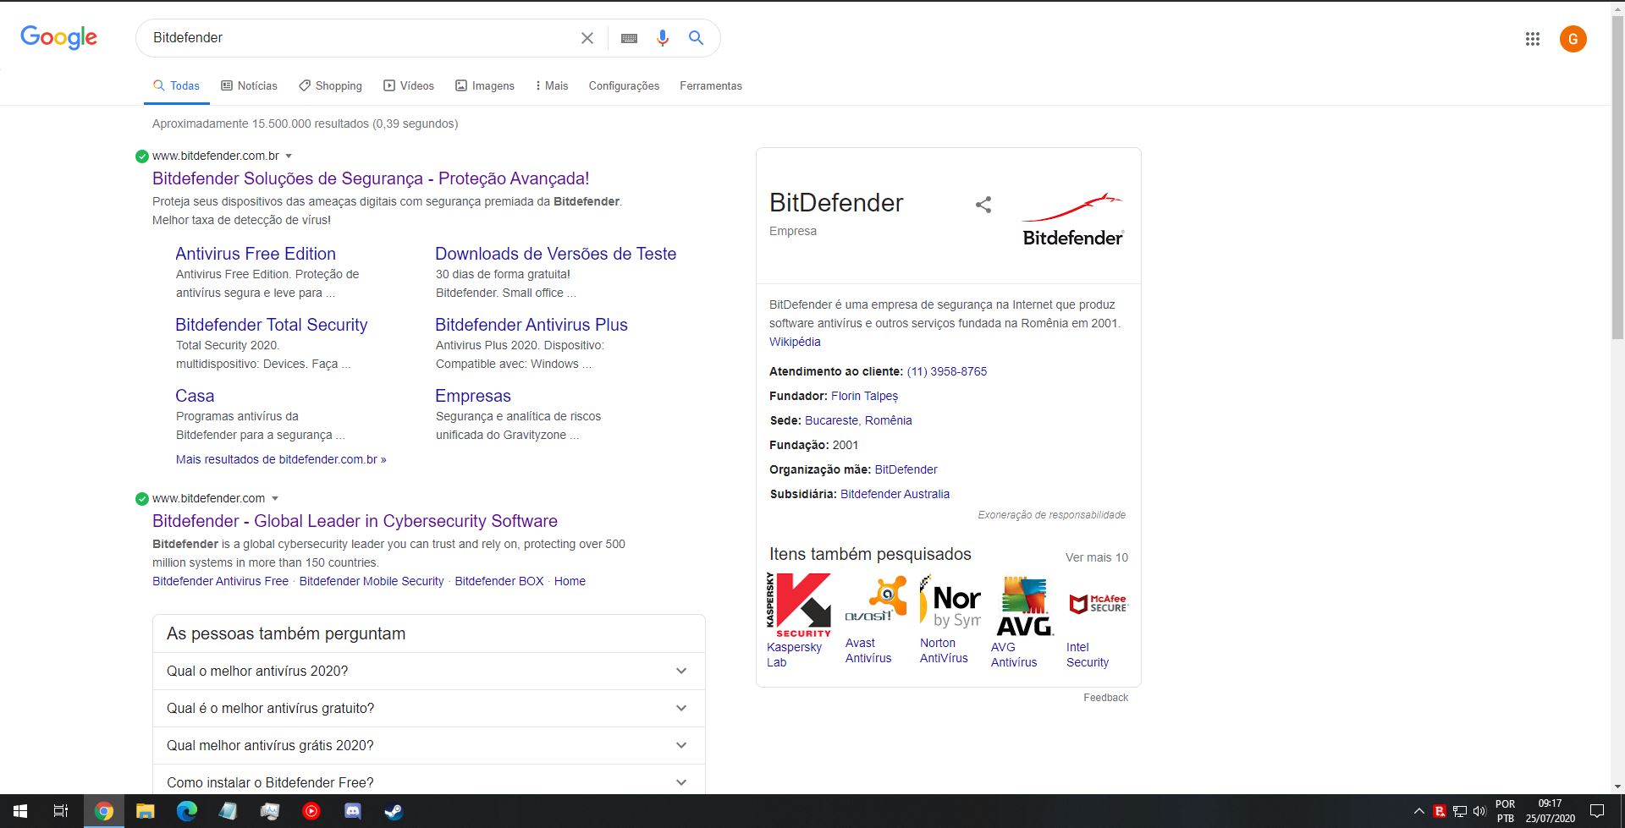
Task: Open Discord from the taskbar
Action: (x=352, y=811)
